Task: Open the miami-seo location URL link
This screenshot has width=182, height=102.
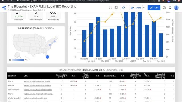Action: (37, 81)
